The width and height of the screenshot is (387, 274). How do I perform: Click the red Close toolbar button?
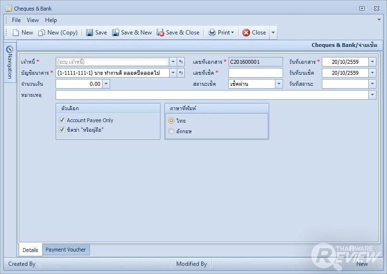click(x=254, y=33)
